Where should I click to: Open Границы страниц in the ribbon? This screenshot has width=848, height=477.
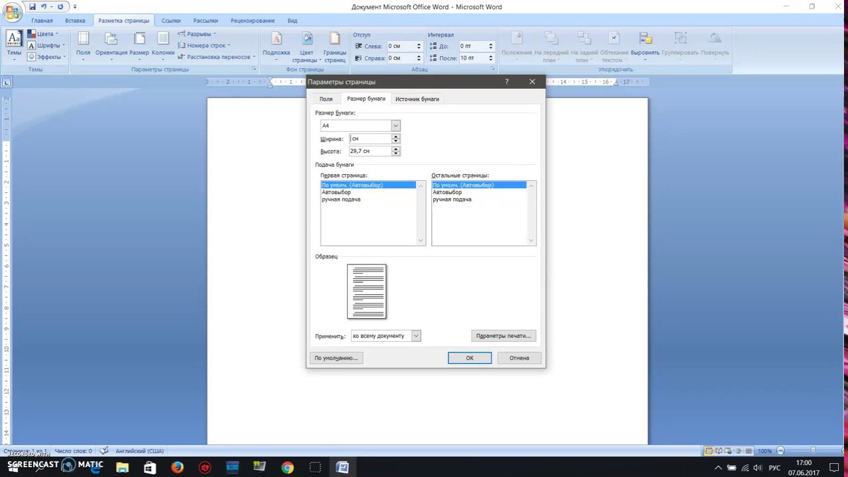coord(335,45)
